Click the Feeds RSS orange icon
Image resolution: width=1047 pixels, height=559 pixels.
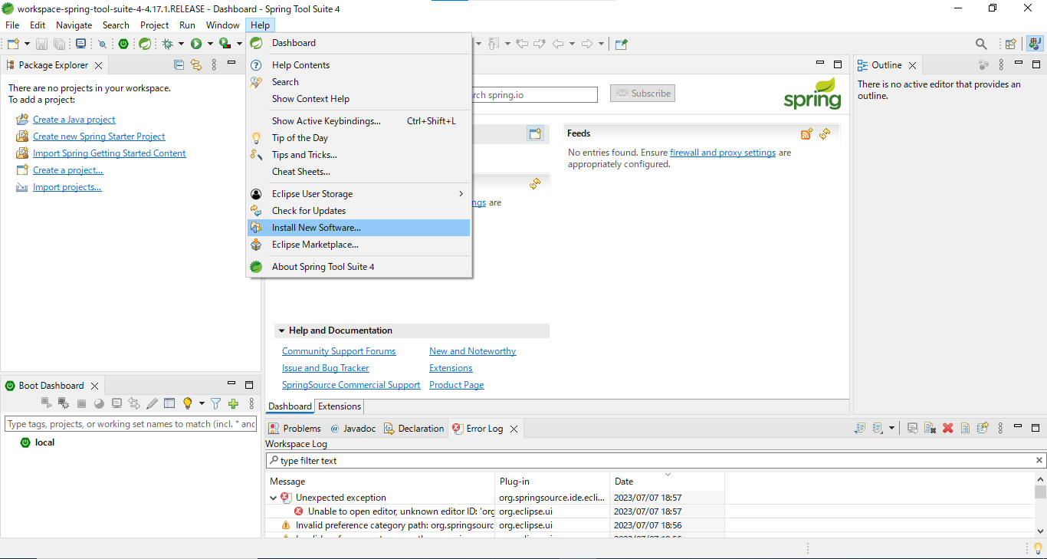tap(806, 134)
